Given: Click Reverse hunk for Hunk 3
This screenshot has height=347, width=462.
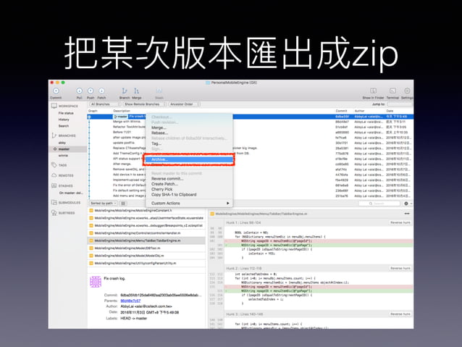Looking at the screenshot, I should (400, 314).
